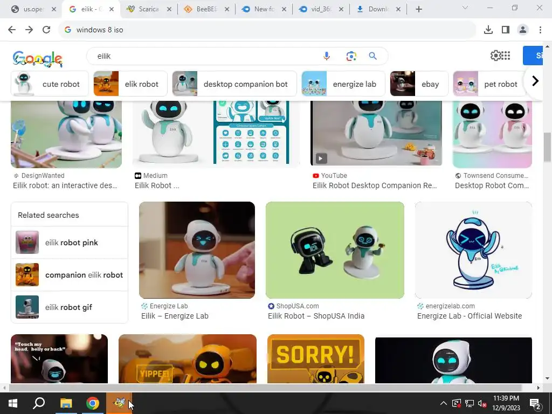Click the vertical page scrollbar thumb

[x=548, y=147]
